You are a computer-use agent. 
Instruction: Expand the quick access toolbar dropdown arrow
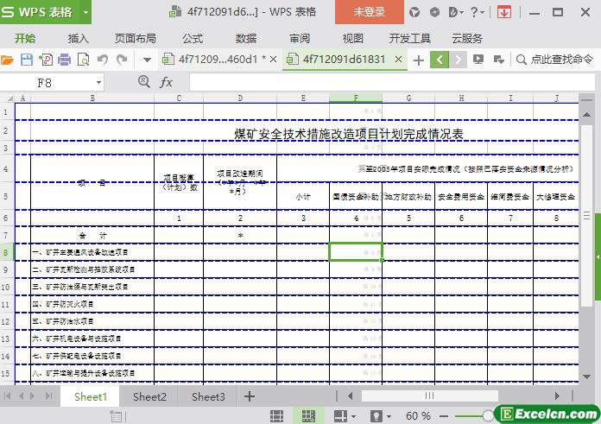point(147,60)
